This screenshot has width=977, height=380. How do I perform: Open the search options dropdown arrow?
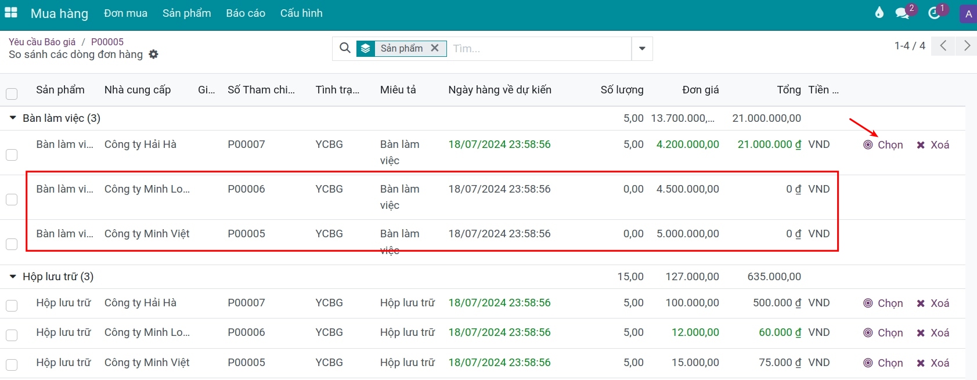tap(642, 49)
